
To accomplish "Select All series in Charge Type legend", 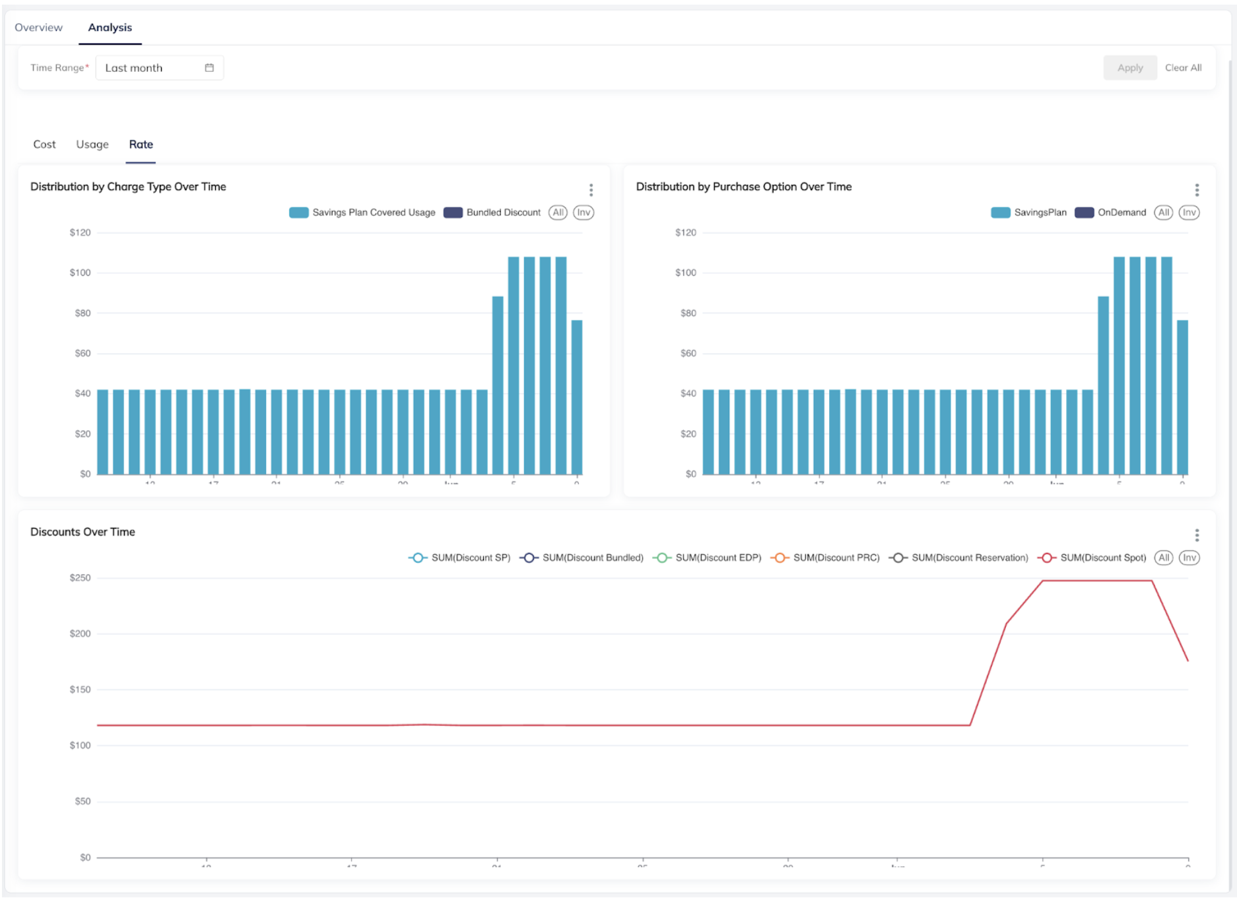I will coord(558,212).
